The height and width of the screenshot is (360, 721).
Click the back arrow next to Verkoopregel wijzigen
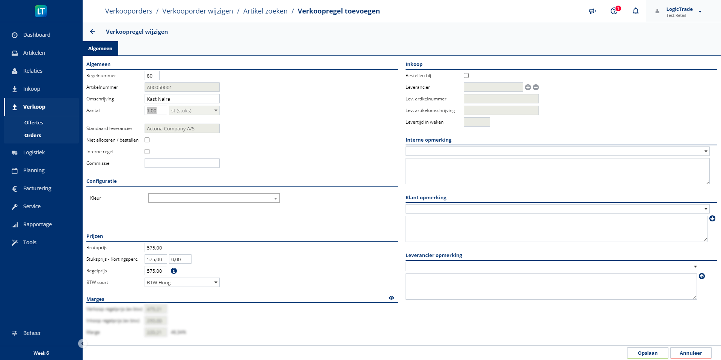(x=92, y=32)
